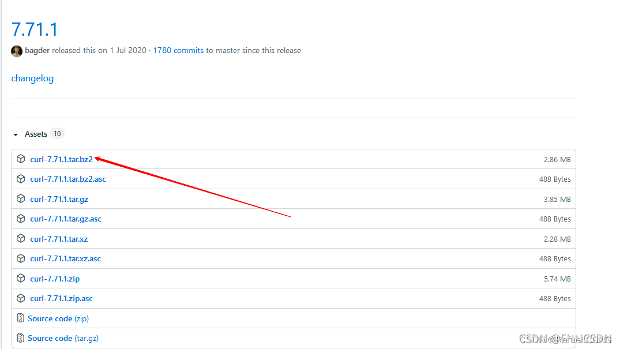Download curl-7.71.1.tar.gz

pos(59,199)
